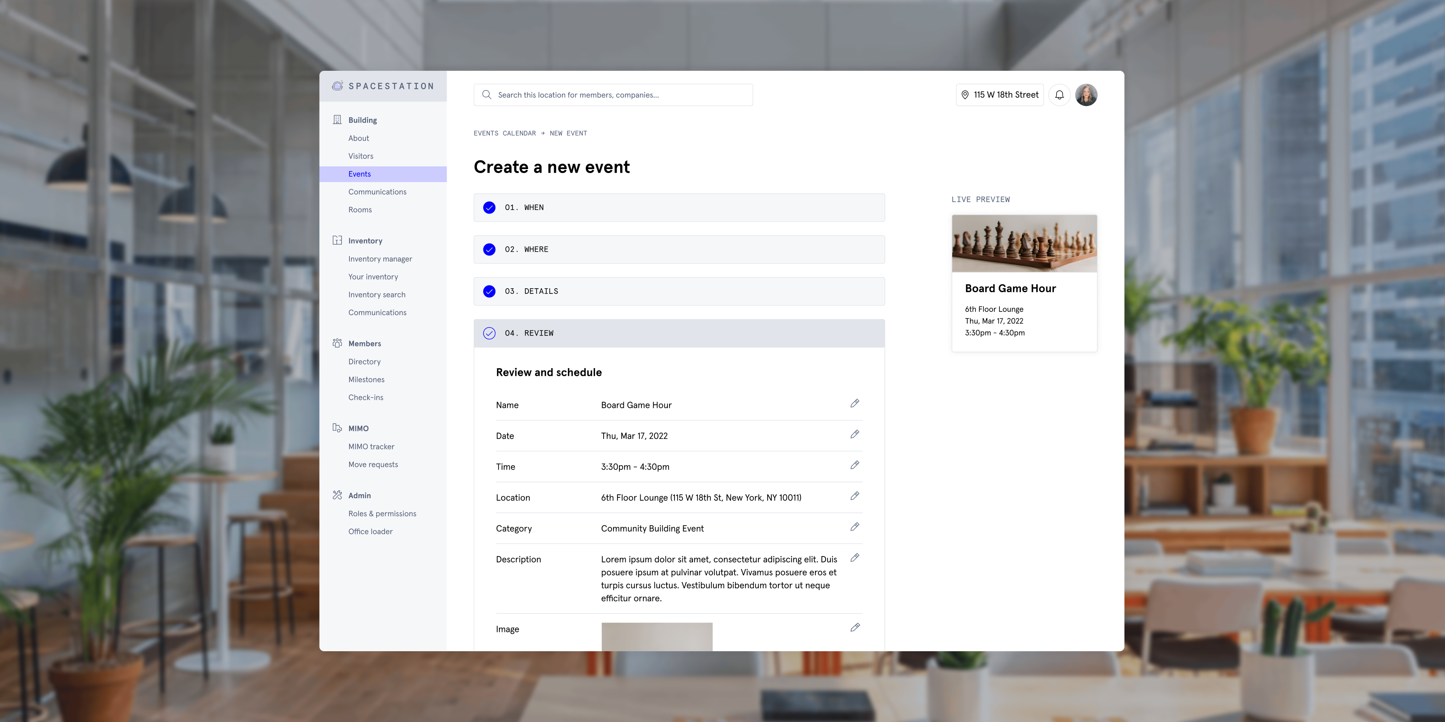1445x722 pixels.
Task: Click the event image thumbnail in review
Action: coord(657,637)
